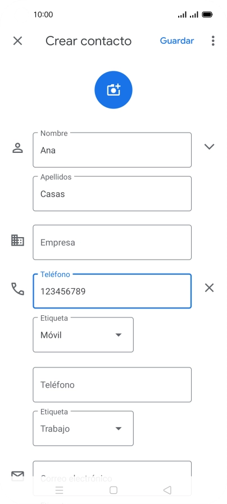
Task: Save the contact with Guardar
Action: (x=177, y=41)
